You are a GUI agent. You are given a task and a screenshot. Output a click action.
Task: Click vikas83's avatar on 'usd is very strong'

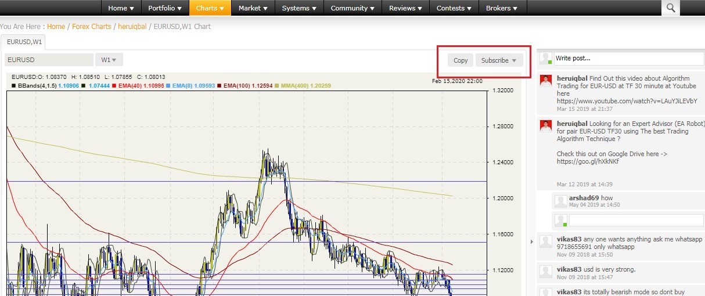(545, 271)
